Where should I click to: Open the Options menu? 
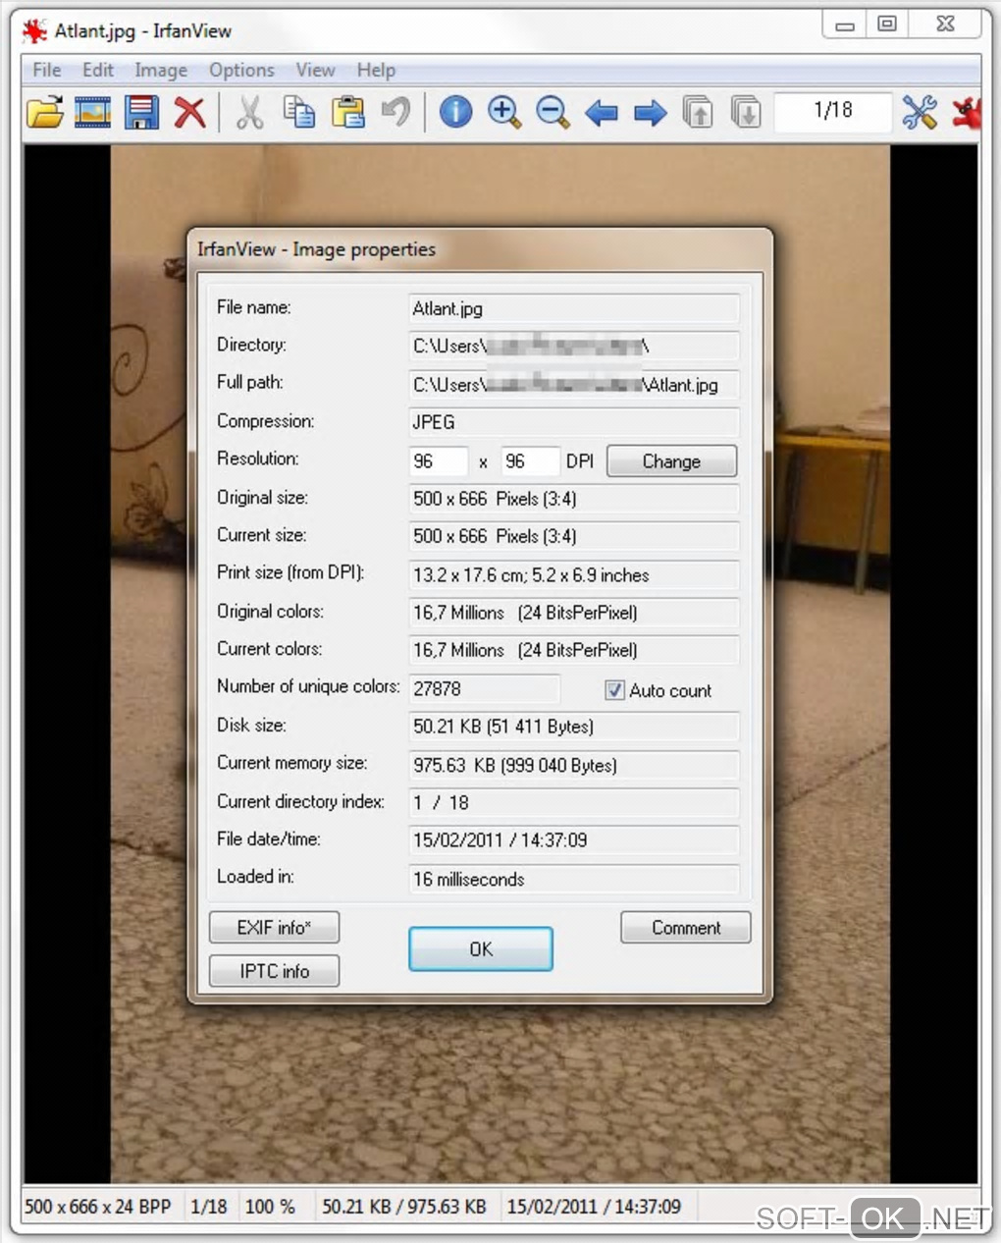click(x=241, y=70)
